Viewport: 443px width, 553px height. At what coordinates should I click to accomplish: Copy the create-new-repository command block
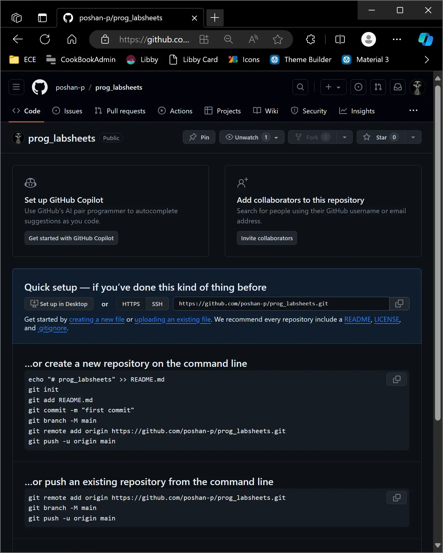(x=397, y=379)
